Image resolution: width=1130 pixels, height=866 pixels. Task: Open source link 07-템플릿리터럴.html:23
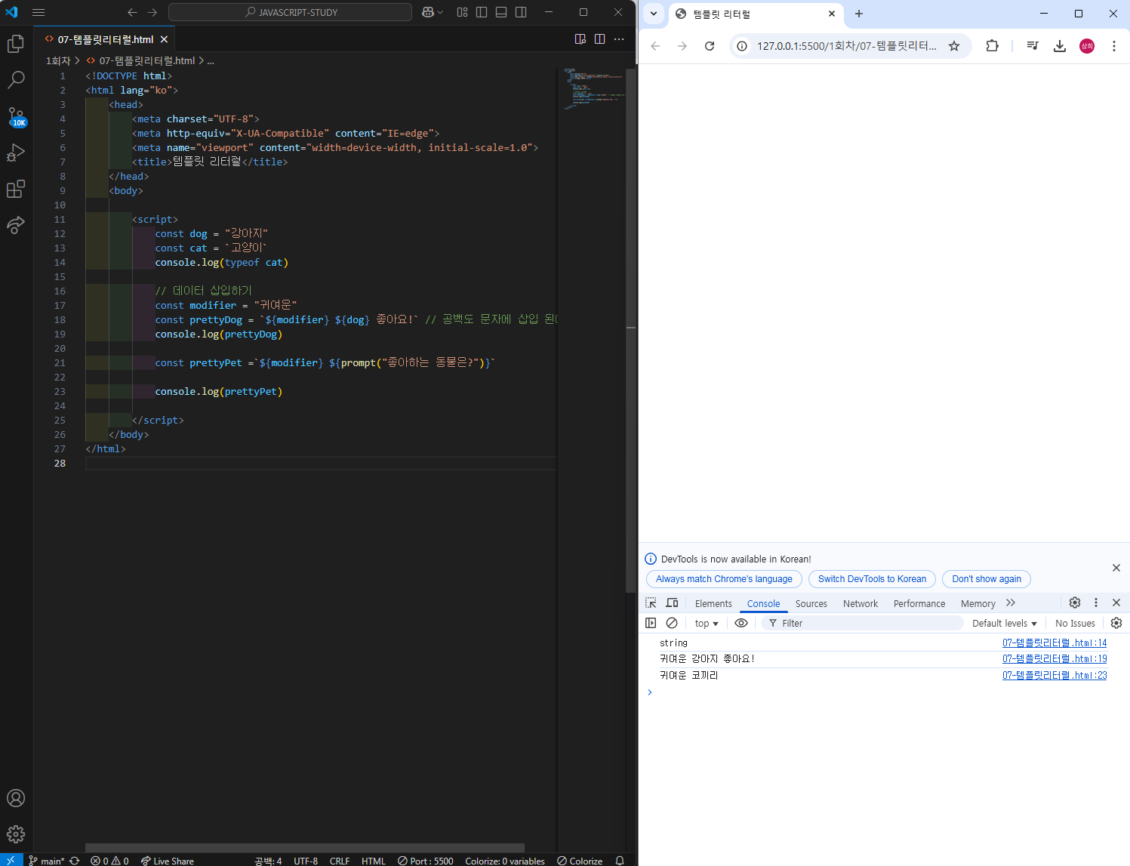click(1055, 675)
